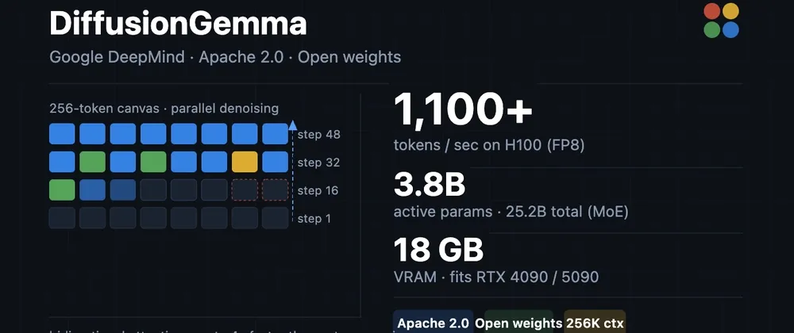Screen dimensions: 794x333
Task: Click the green circle in the logo
Action: tap(712, 30)
